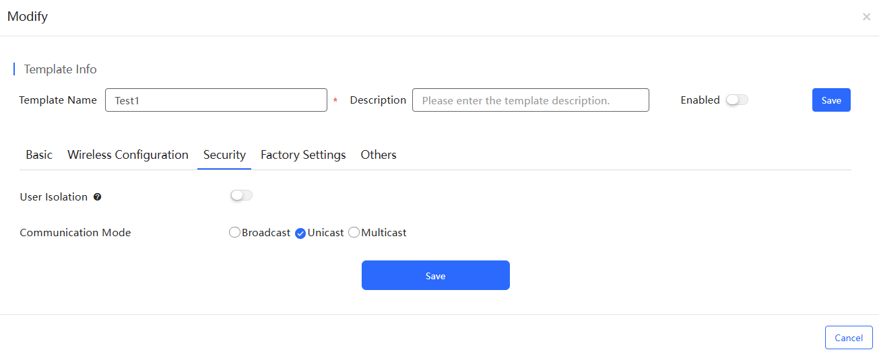Click the User Isolation label text
The image size is (879, 358).
click(54, 197)
